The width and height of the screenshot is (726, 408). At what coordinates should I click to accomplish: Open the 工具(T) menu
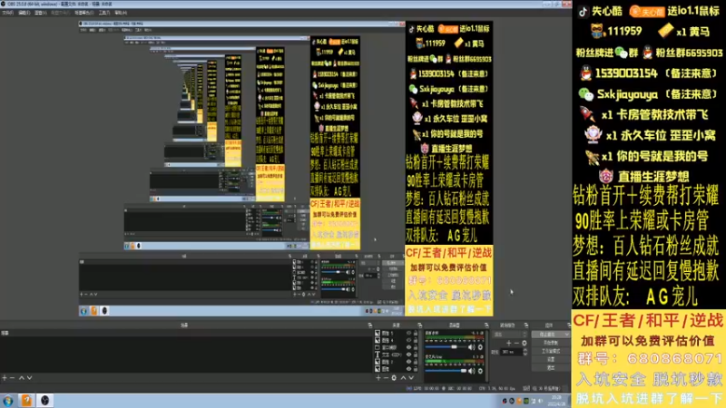pos(104,13)
